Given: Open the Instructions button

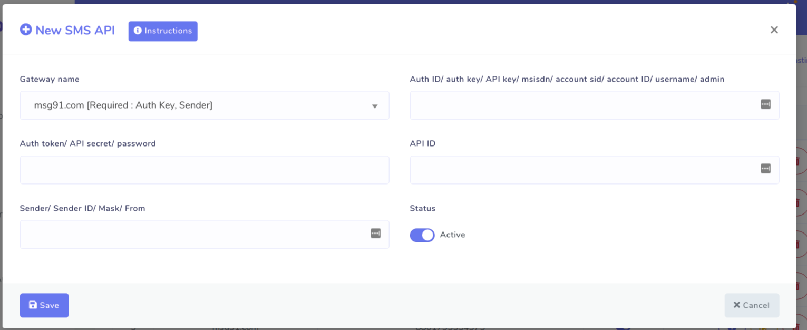Looking at the screenshot, I should point(163,31).
